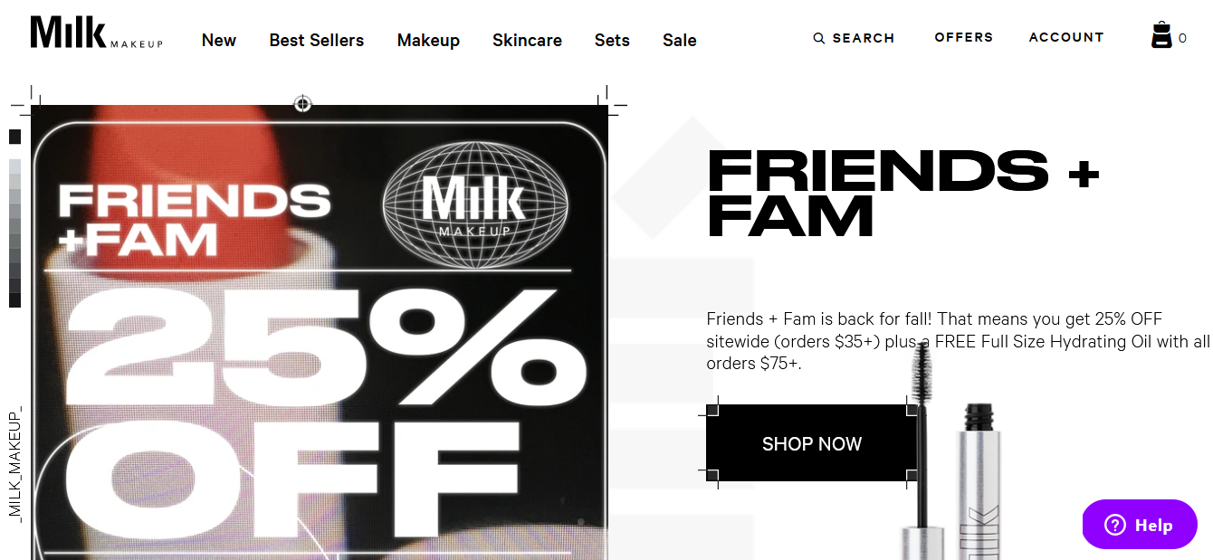Image resolution: width=1213 pixels, height=560 pixels.
Task: Open the Sets navigation item
Action: coord(612,41)
